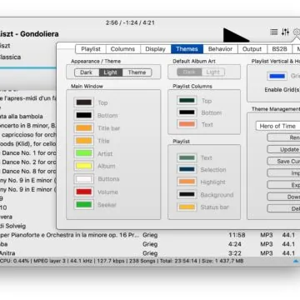Open the Output tab
The width and height of the screenshot is (300, 300).
coord(252,49)
